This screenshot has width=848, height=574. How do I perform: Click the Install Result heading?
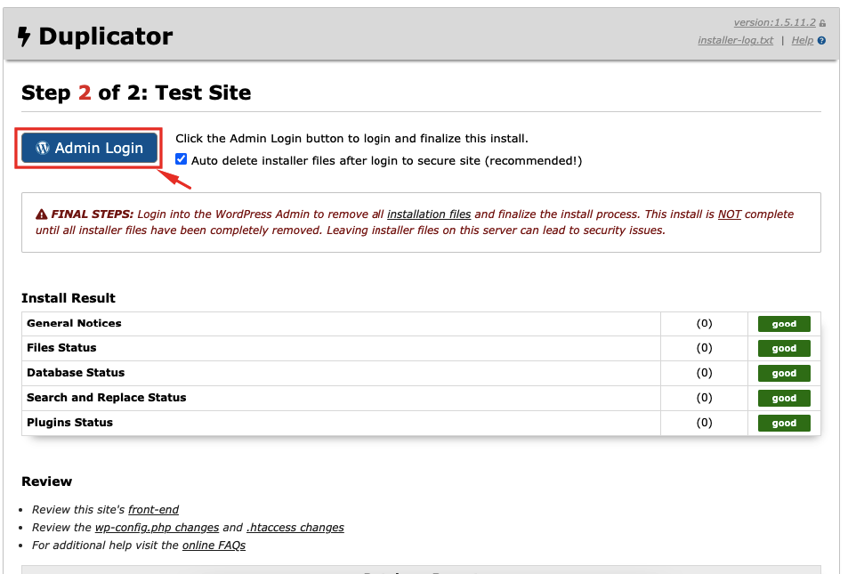[69, 298]
